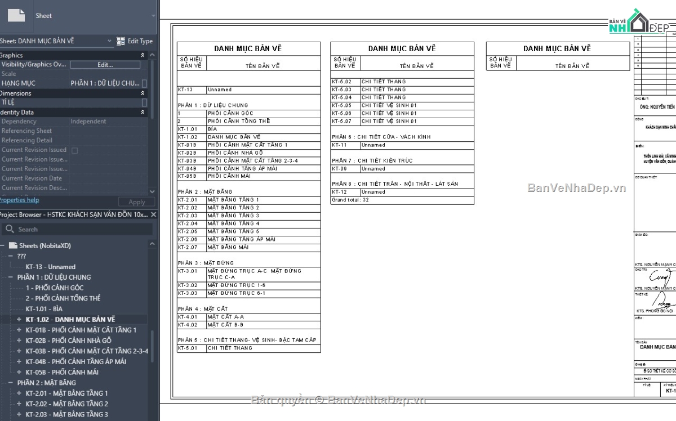
Task: Toggle the Current Revision Issued checkbox
Action: pos(75,150)
